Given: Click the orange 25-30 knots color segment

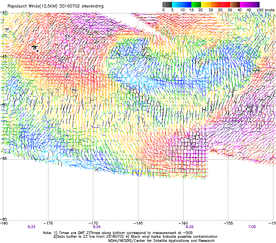Looking at the screenshot, I should pos(216,4).
